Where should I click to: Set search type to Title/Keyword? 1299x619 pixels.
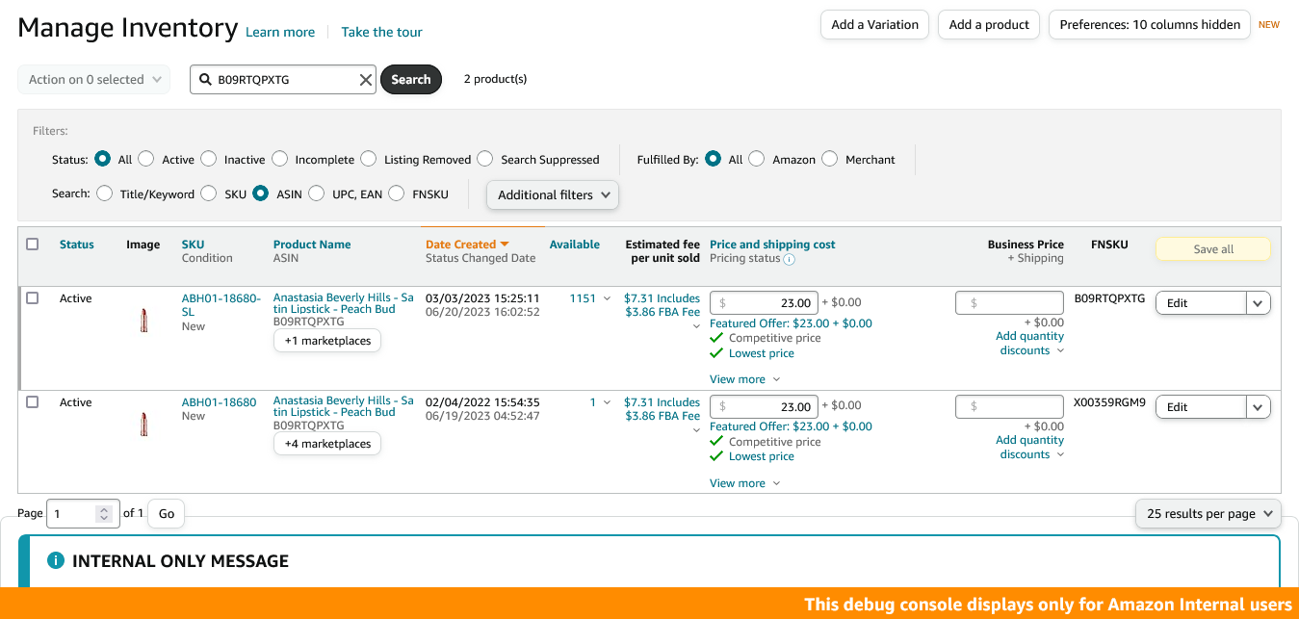pos(105,193)
